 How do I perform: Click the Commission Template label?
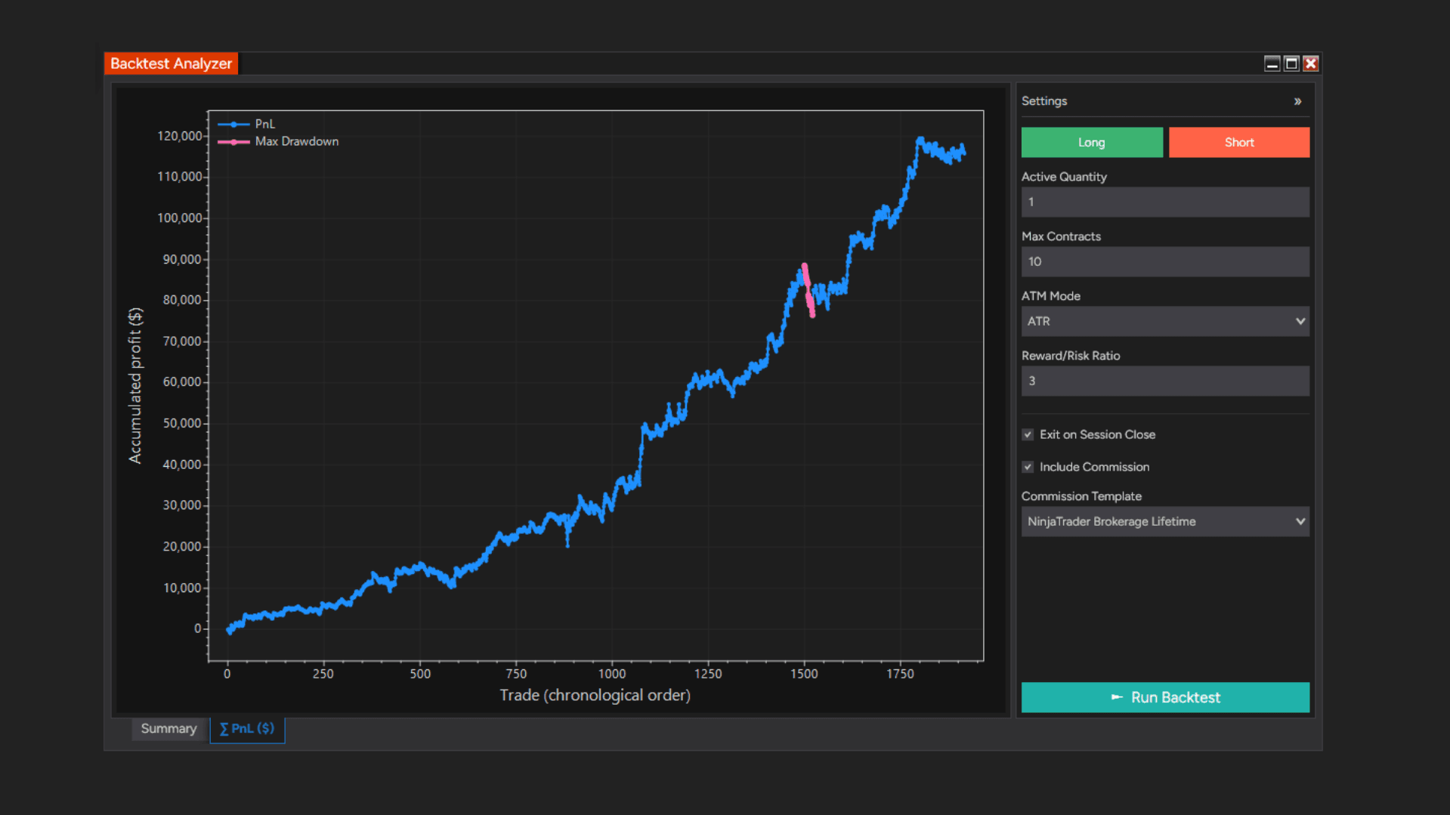pyautogui.click(x=1081, y=496)
